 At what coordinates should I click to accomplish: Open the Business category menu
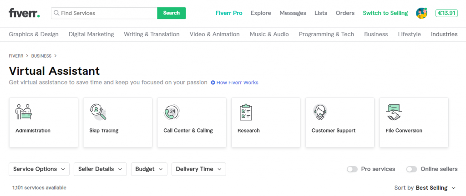(376, 34)
